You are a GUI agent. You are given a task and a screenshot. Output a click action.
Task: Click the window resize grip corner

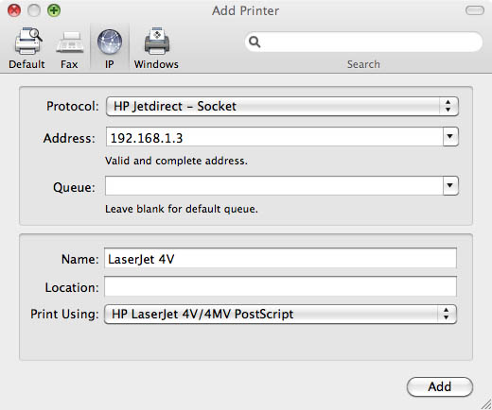tap(486, 404)
